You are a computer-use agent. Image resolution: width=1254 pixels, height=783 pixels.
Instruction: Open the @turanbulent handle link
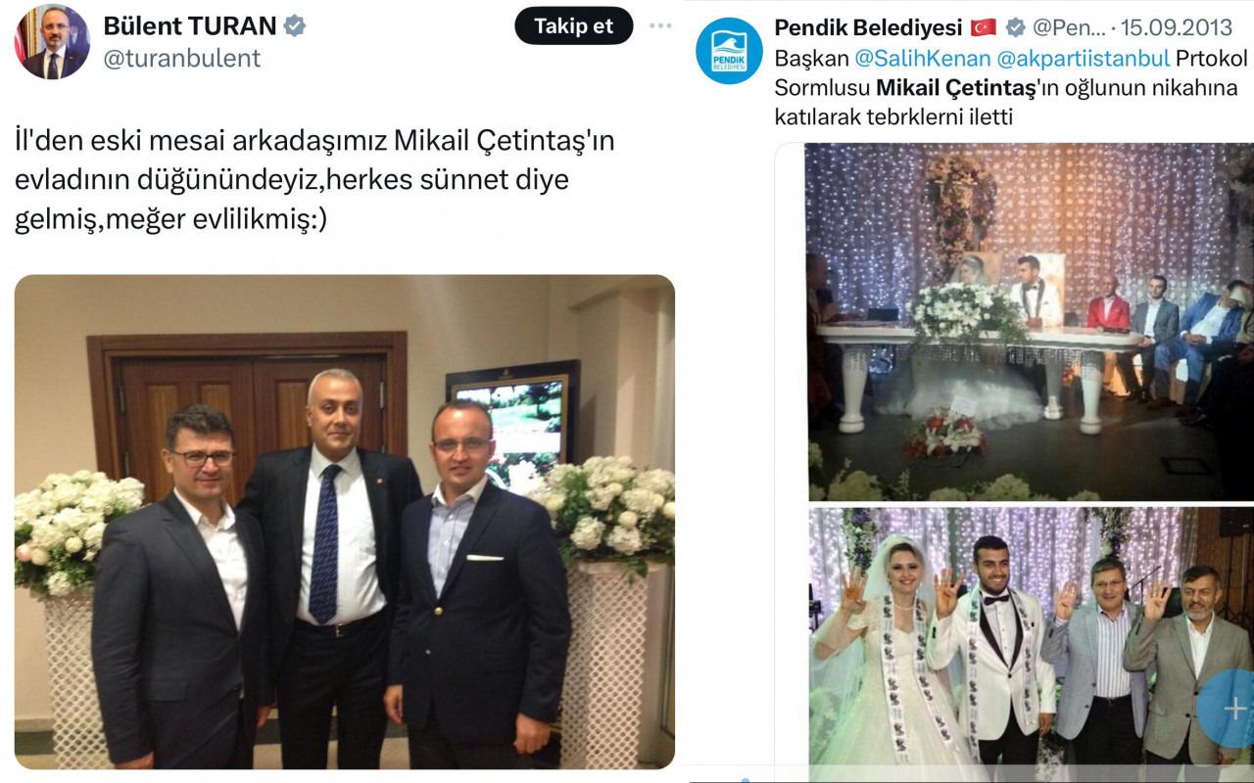[182, 59]
